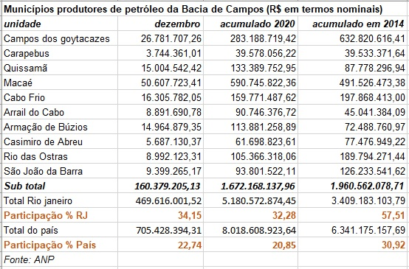
Task: Select Armação de Búzios dezembro value 14.964.879,35
Action: [x=171, y=127]
